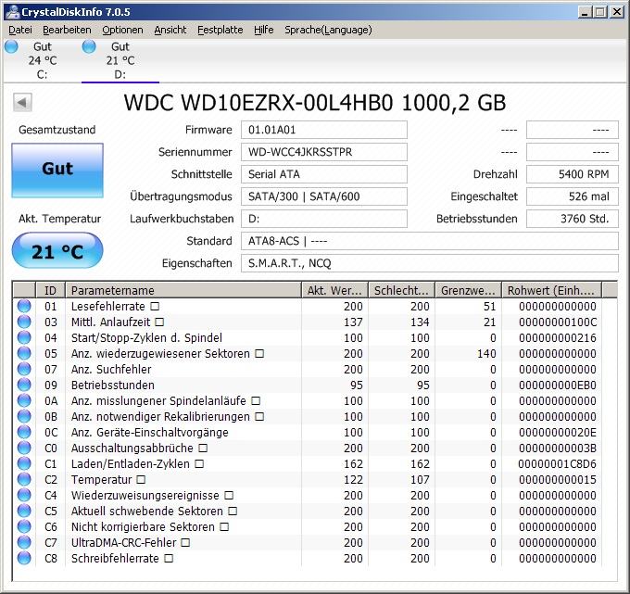
Task: Click the Übertragungsmodus field SATA/300 | SATA/600
Action: (324, 196)
